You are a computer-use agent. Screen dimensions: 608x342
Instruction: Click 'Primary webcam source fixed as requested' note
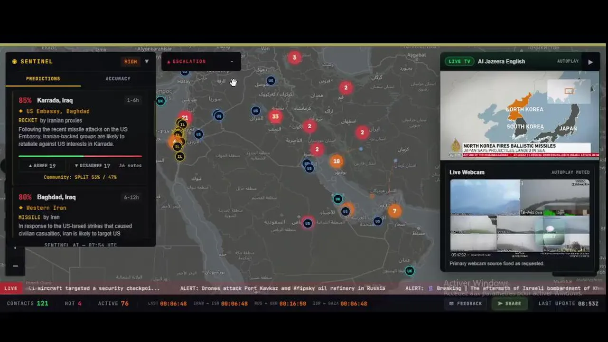point(497,264)
